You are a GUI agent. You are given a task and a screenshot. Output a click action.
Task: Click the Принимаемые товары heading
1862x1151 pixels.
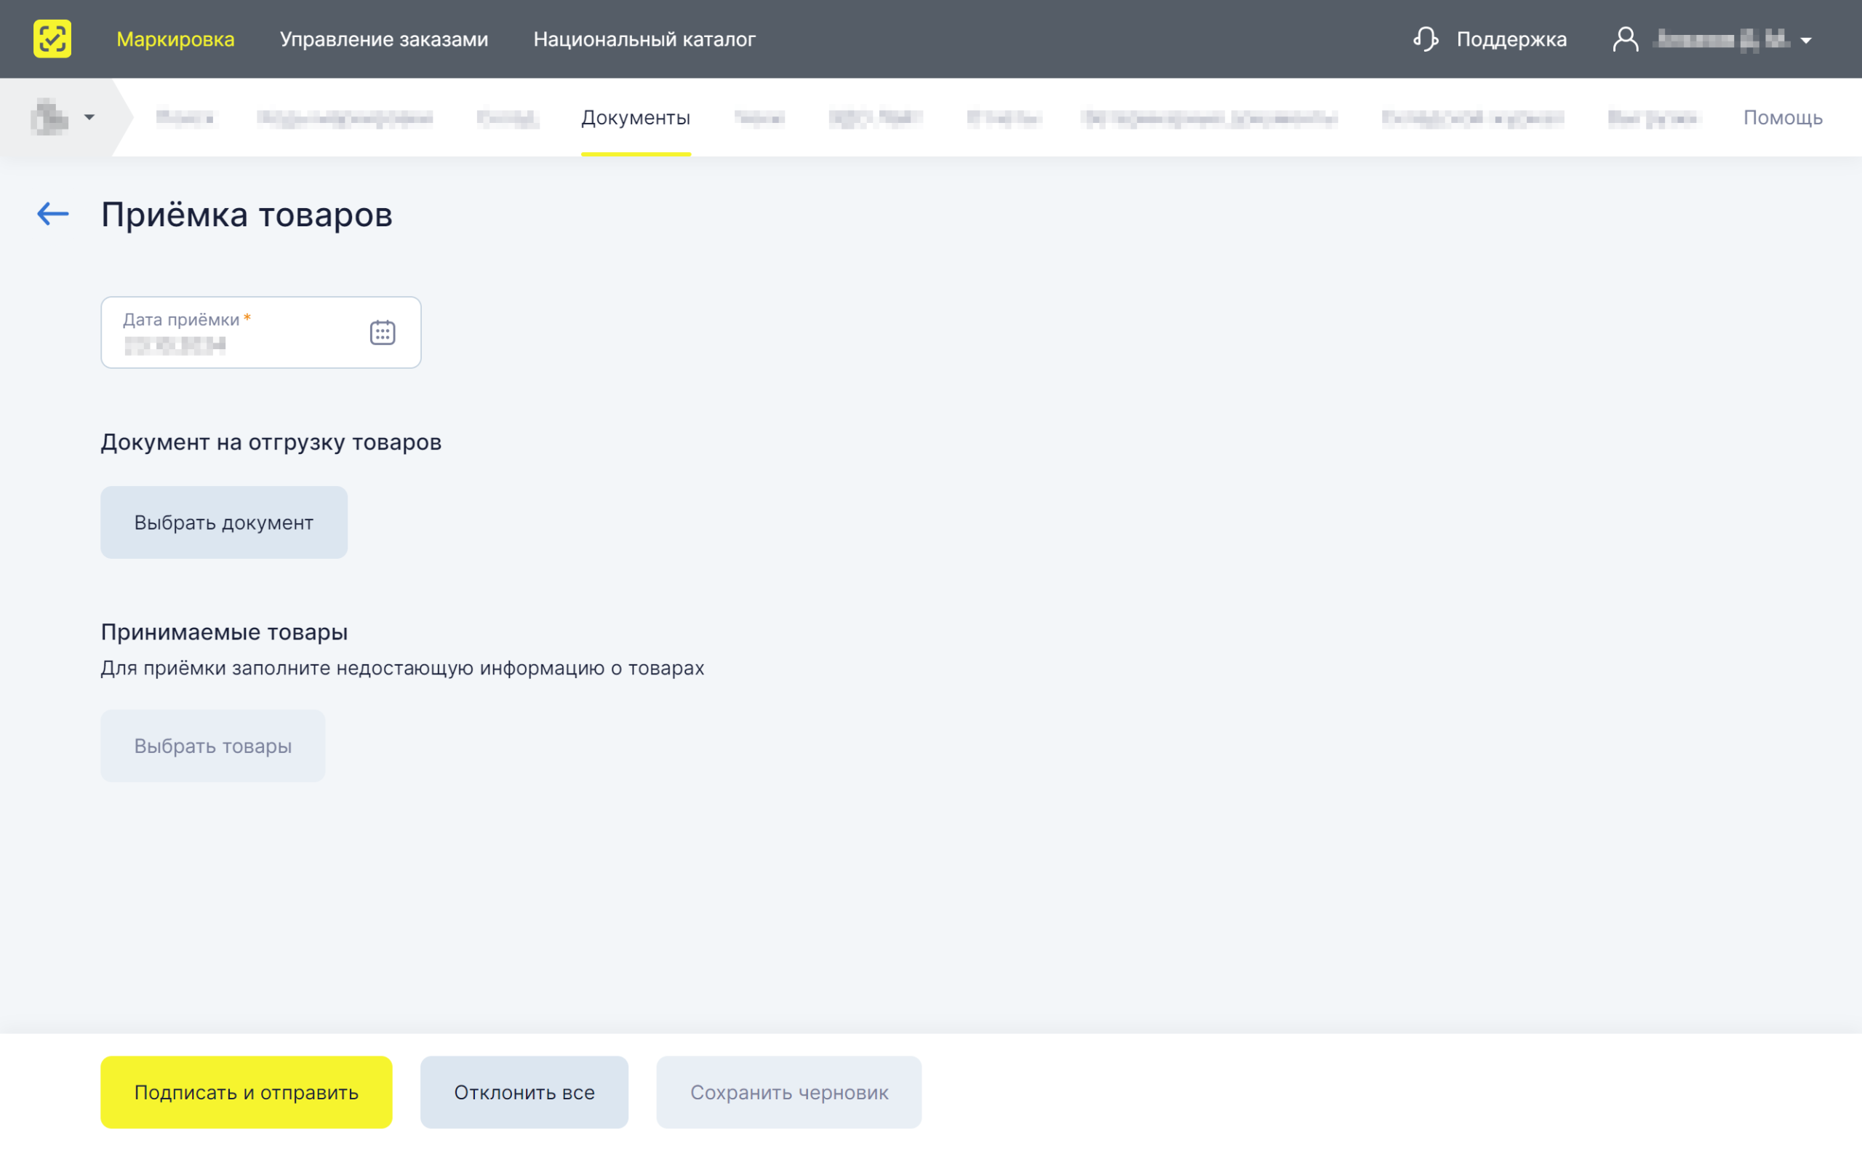click(x=224, y=631)
